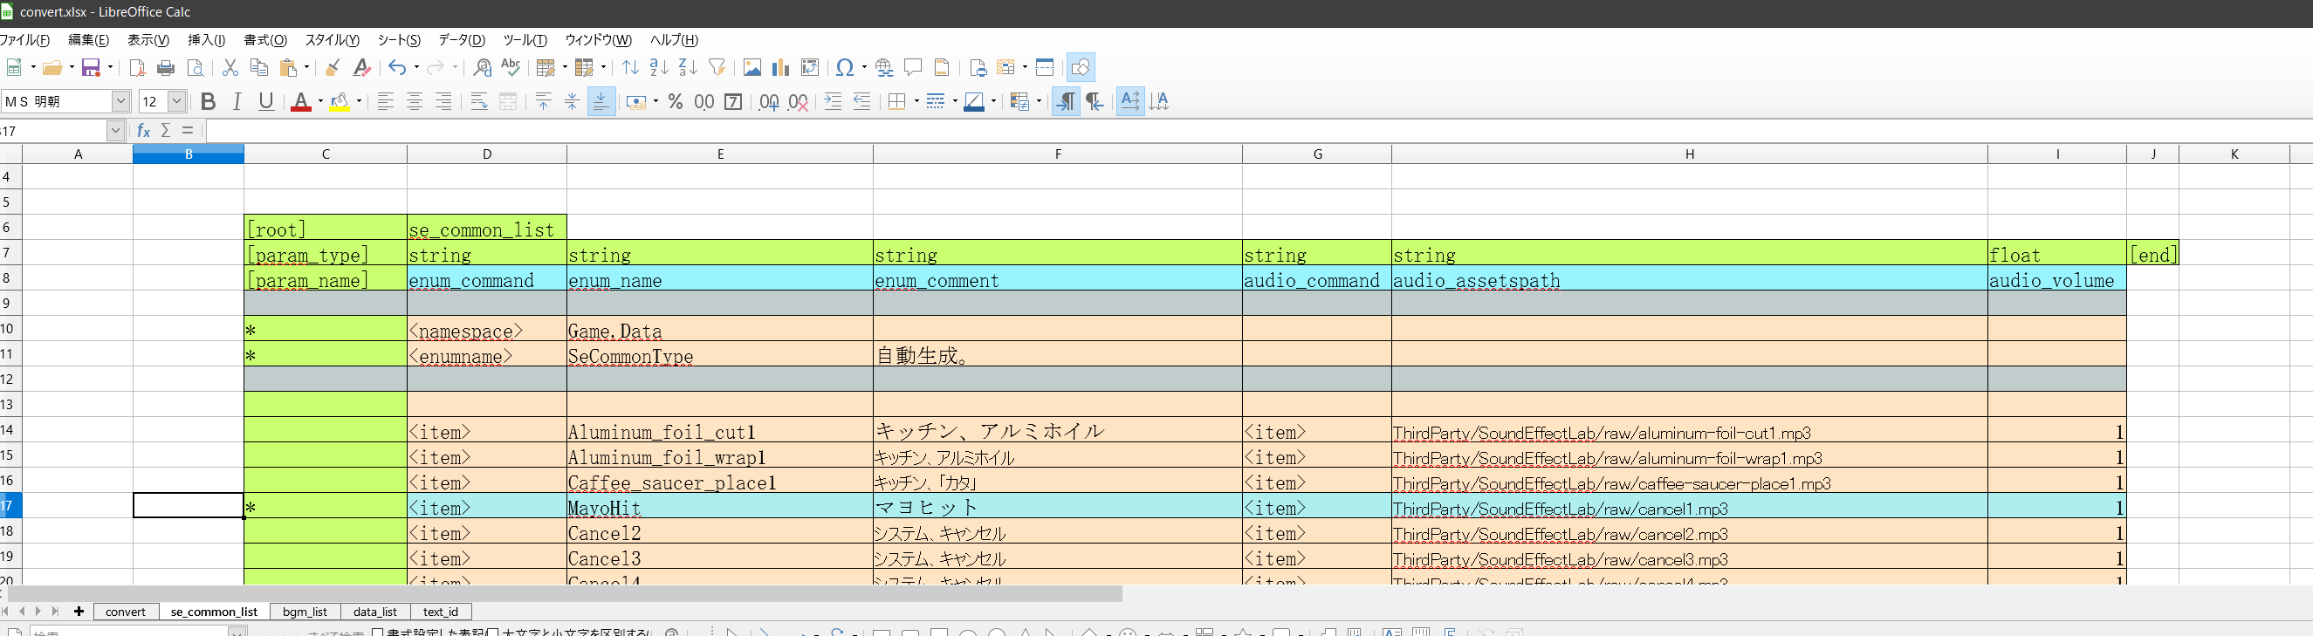Click the Sort Ascending icon
The height and width of the screenshot is (636, 2313).
(658, 67)
